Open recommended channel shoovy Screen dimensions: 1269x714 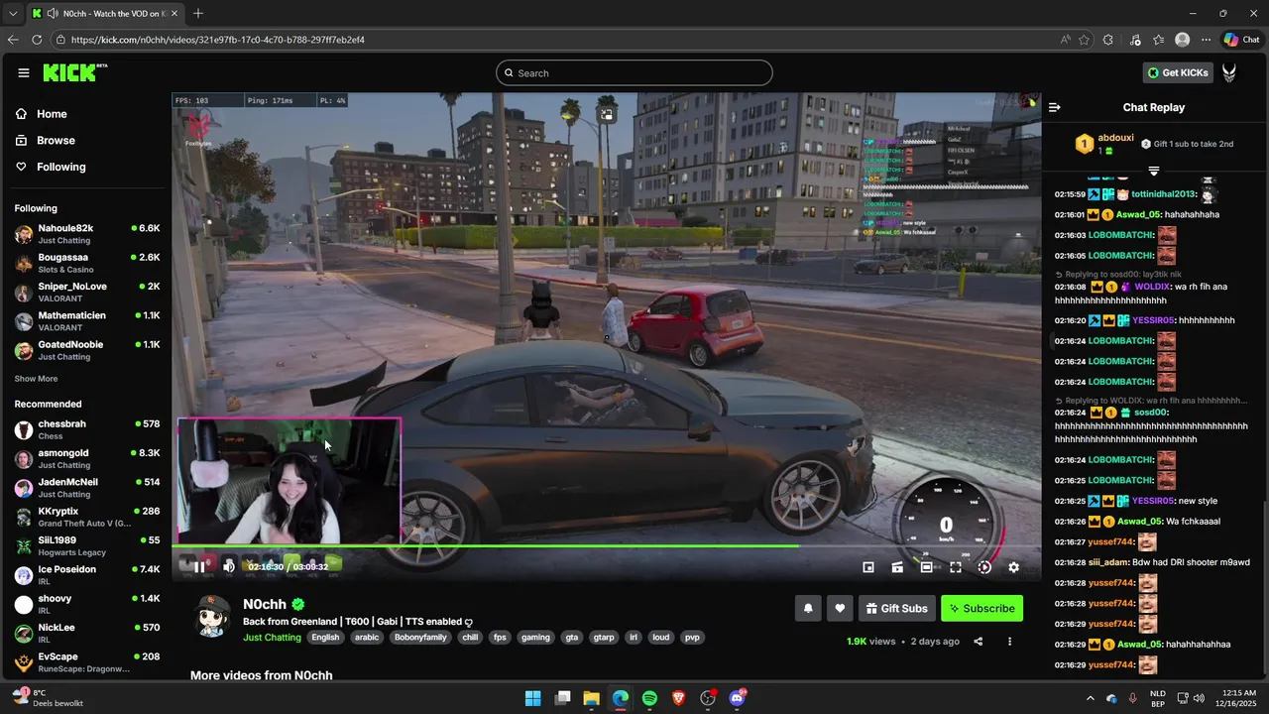(x=87, y=604)
